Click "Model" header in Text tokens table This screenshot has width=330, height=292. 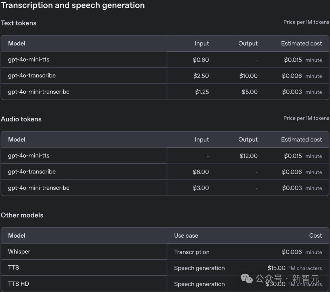point(16,43)
